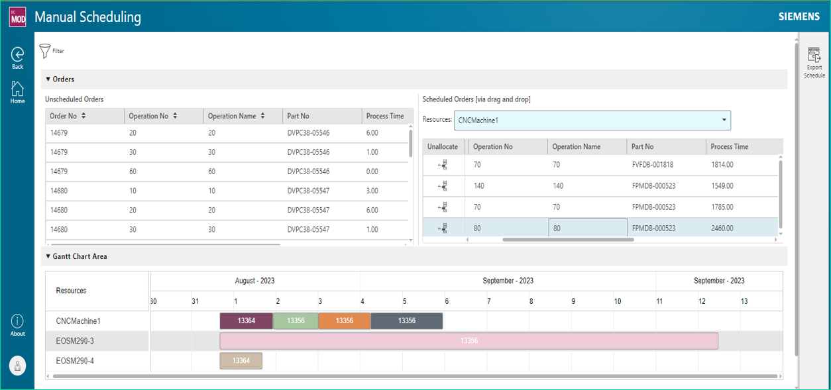Sort by Order No column arrows

[83, 116]
